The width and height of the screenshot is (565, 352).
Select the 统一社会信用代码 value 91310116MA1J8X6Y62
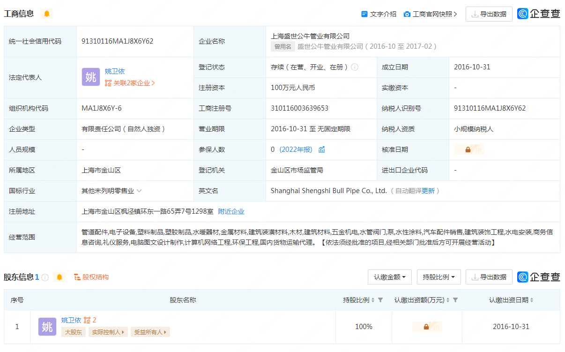point(118,41)
